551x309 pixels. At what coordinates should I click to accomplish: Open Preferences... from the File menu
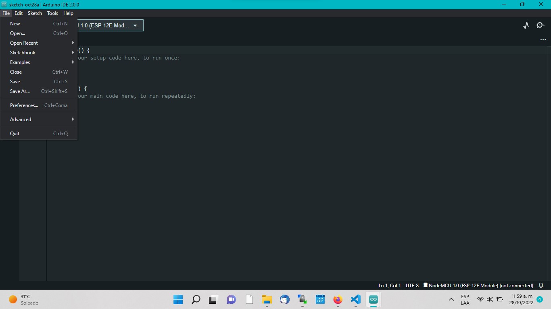click(39, 105)
